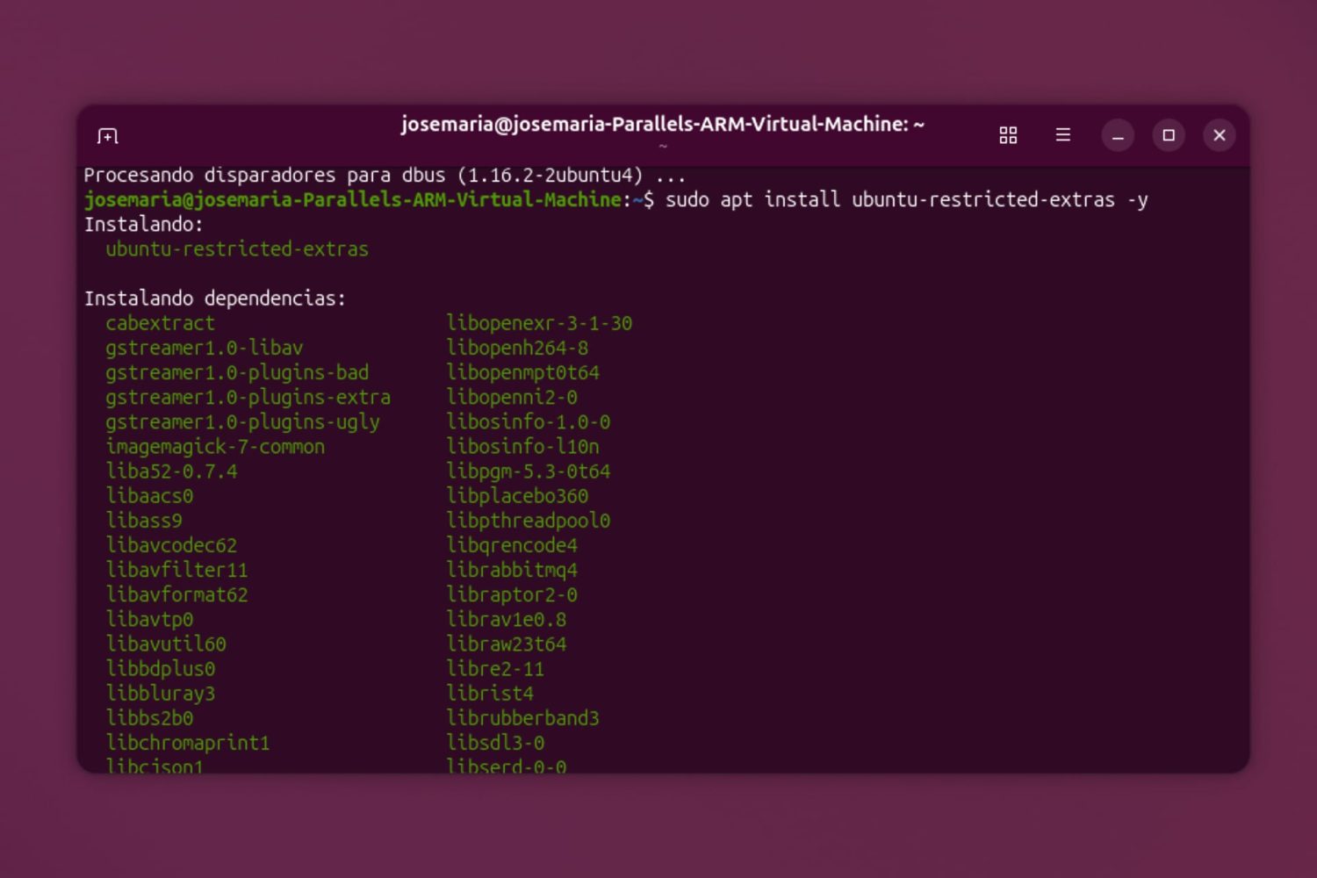The width and height of the screenshot is (1317, 878).
Task: Click the terminal window title text
Action: coord(663,125)
